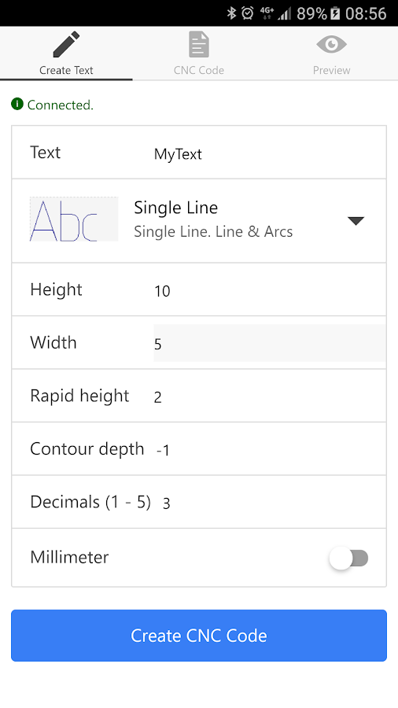Tap the green Connected info icon
This screenshot has width=398, height=708.
17,105
